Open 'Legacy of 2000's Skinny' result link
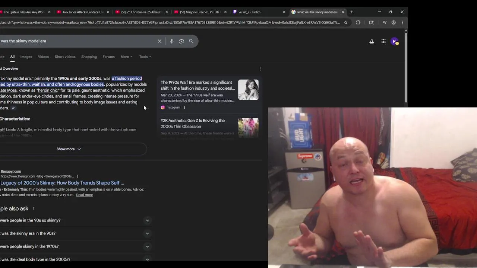 [x=62, y=183]
